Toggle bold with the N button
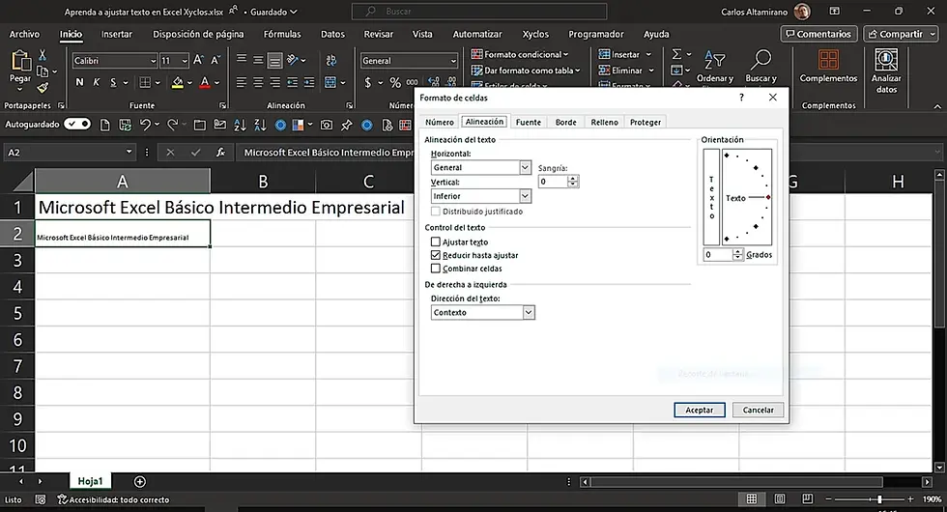The image size is (947, 512). click(79, 82)
